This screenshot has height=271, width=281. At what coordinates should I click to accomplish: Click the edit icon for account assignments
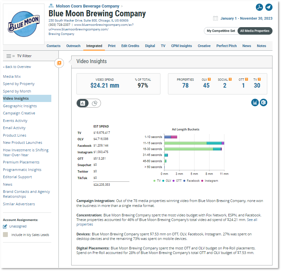point(5,226)
